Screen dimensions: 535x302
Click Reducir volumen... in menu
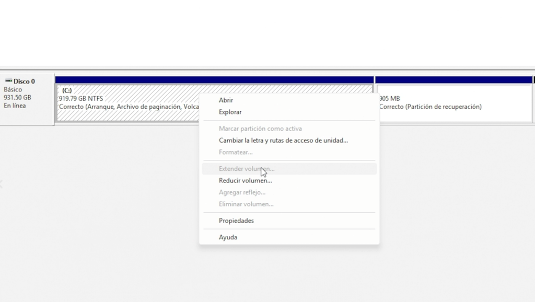point(289,180)
